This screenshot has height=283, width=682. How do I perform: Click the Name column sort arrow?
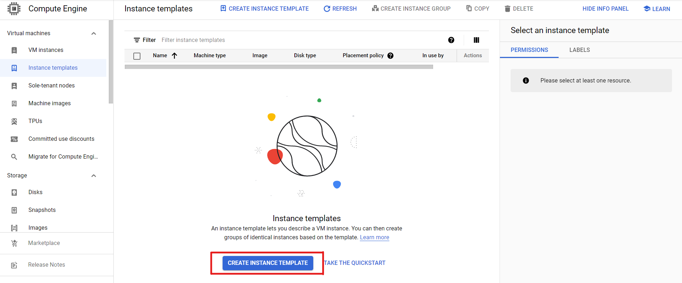coord(174,55)
